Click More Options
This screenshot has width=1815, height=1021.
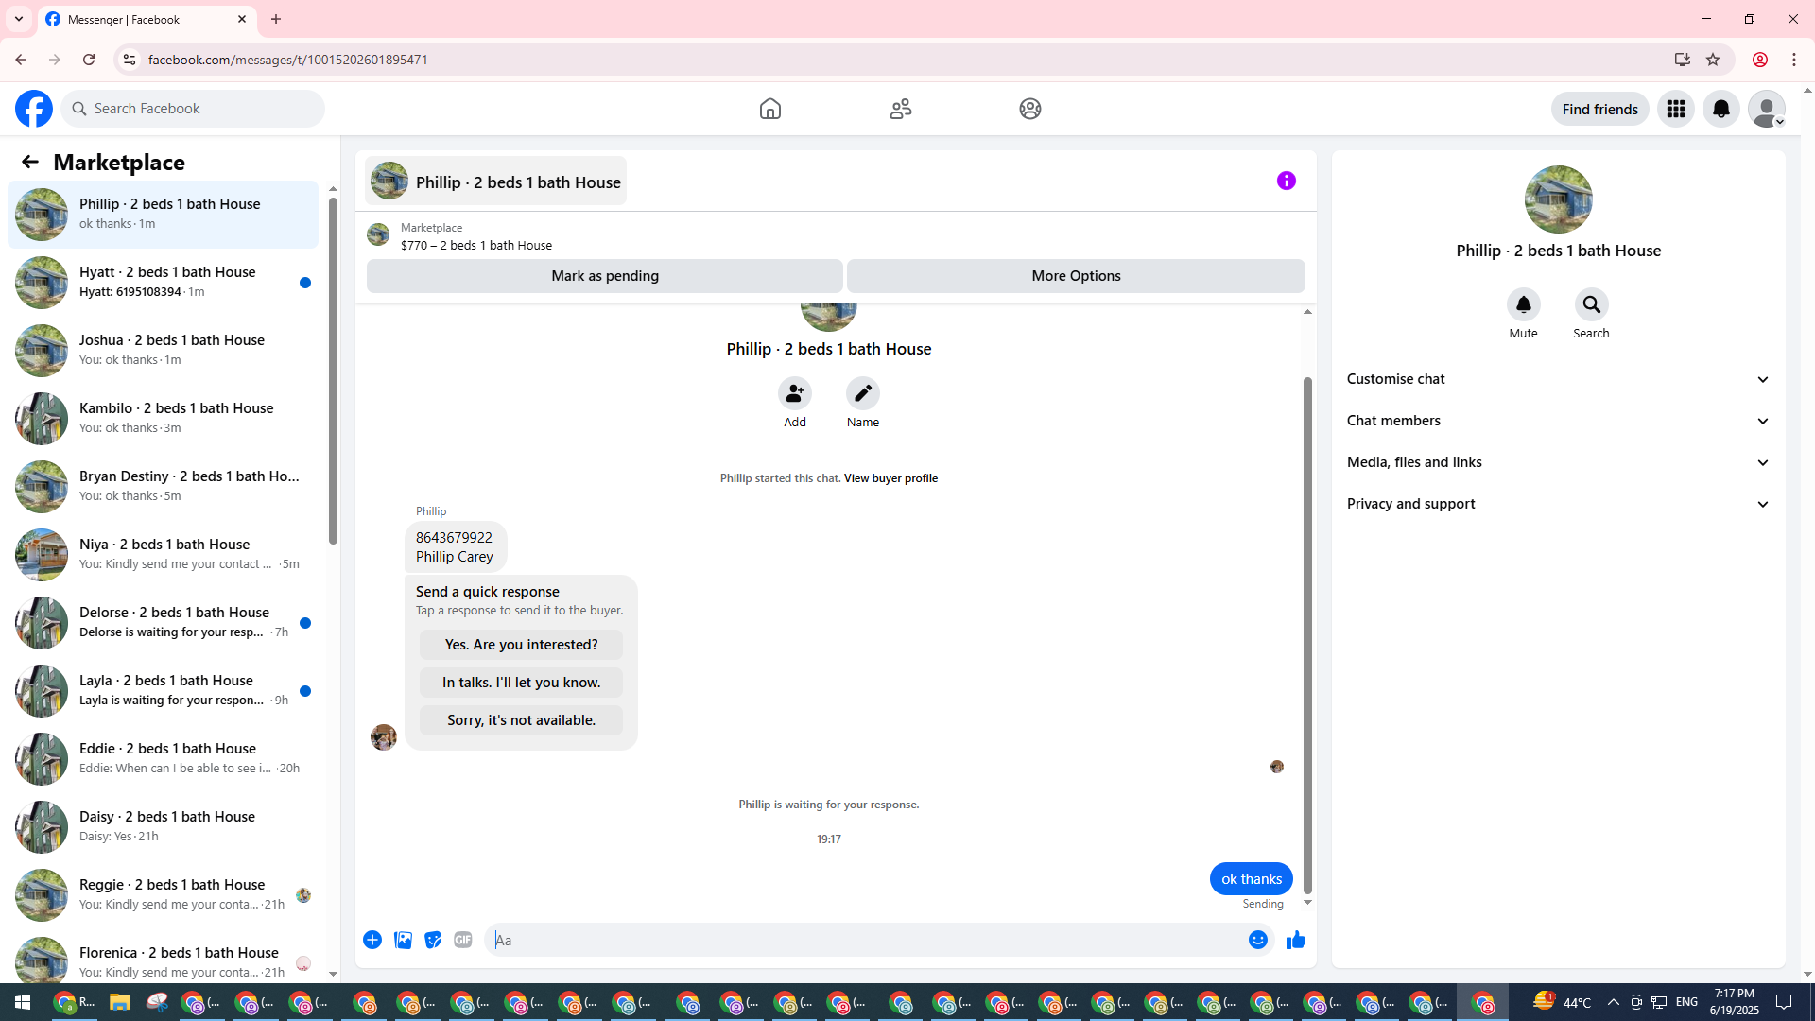coord(1076,276)
